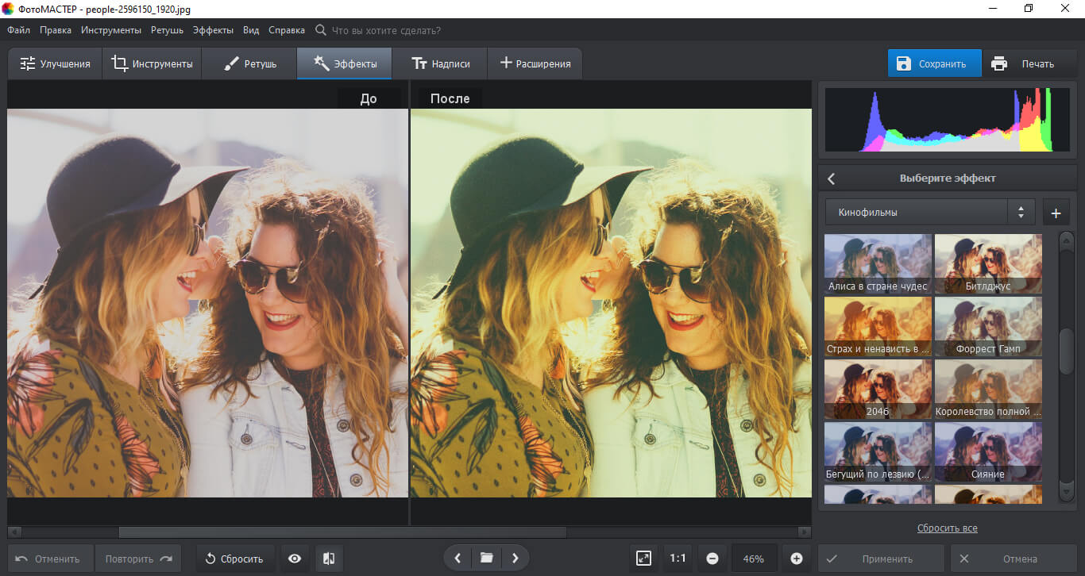Screen dimensions: 1085x576
Task: Click the zoom in plus icon
Action: (797, 559)
